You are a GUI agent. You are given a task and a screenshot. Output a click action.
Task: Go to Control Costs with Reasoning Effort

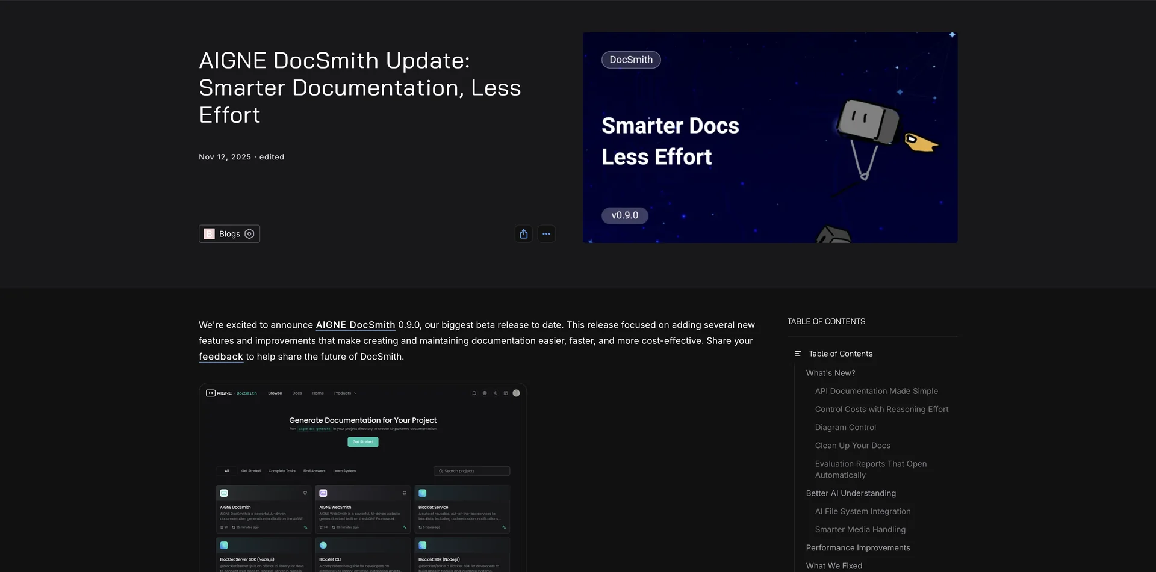(x=881, y=409)
